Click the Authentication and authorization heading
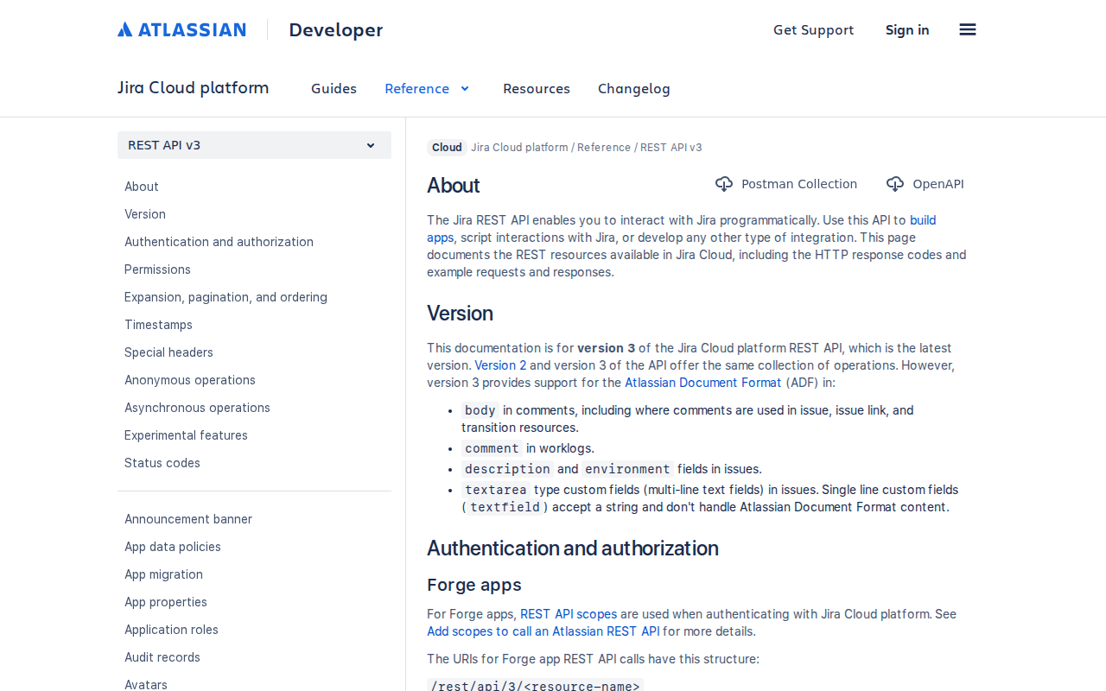The width and height of the screenshot is (1106, 691). tap(573, 548)
